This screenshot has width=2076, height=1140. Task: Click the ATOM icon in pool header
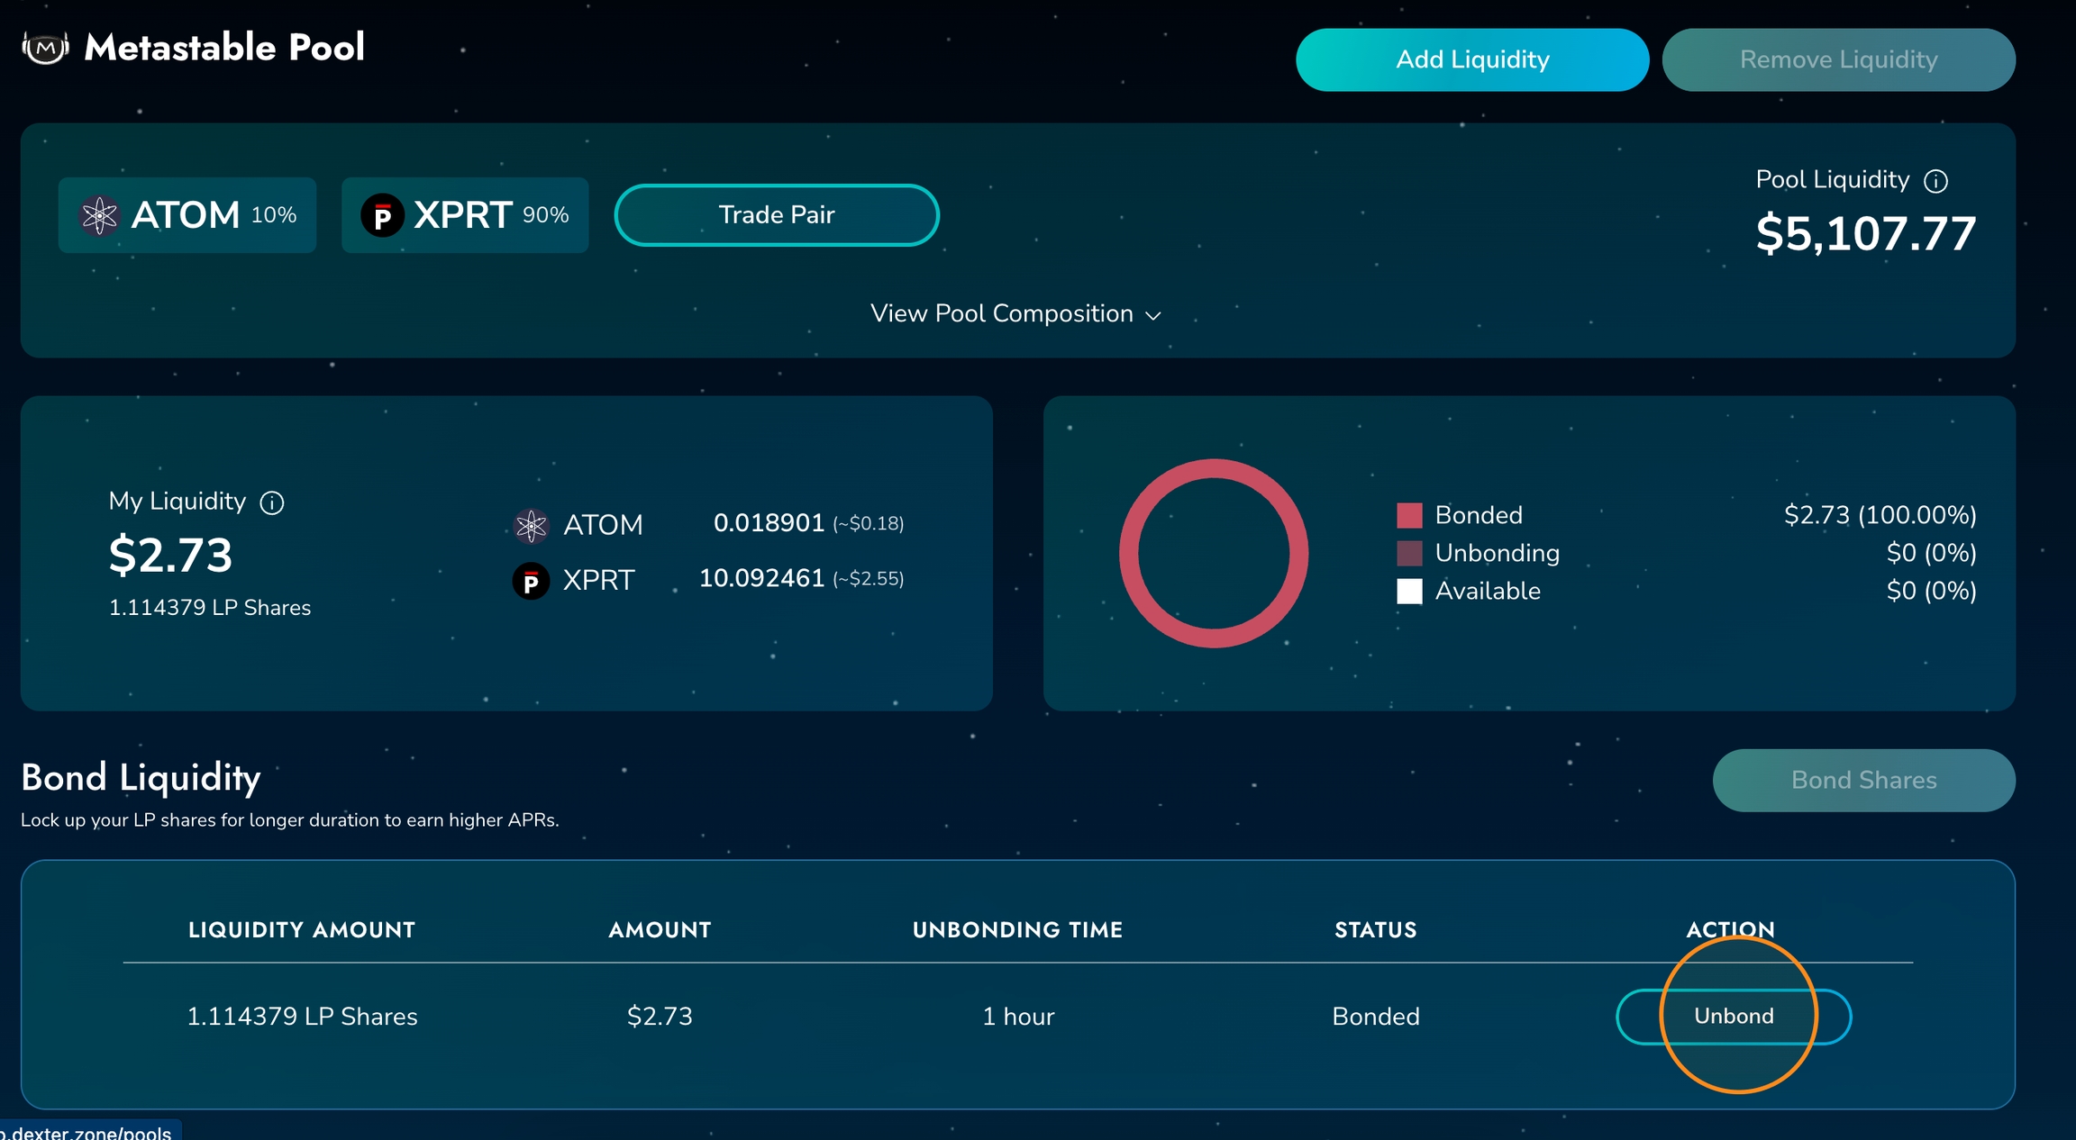99,215
